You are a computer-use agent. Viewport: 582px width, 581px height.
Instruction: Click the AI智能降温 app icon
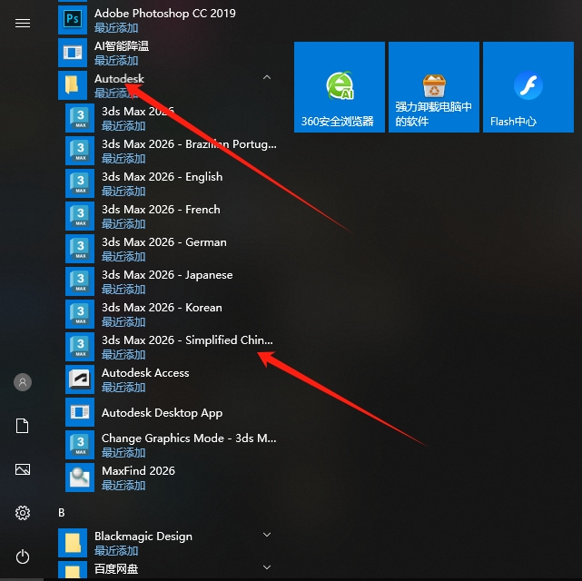point(72,52)
